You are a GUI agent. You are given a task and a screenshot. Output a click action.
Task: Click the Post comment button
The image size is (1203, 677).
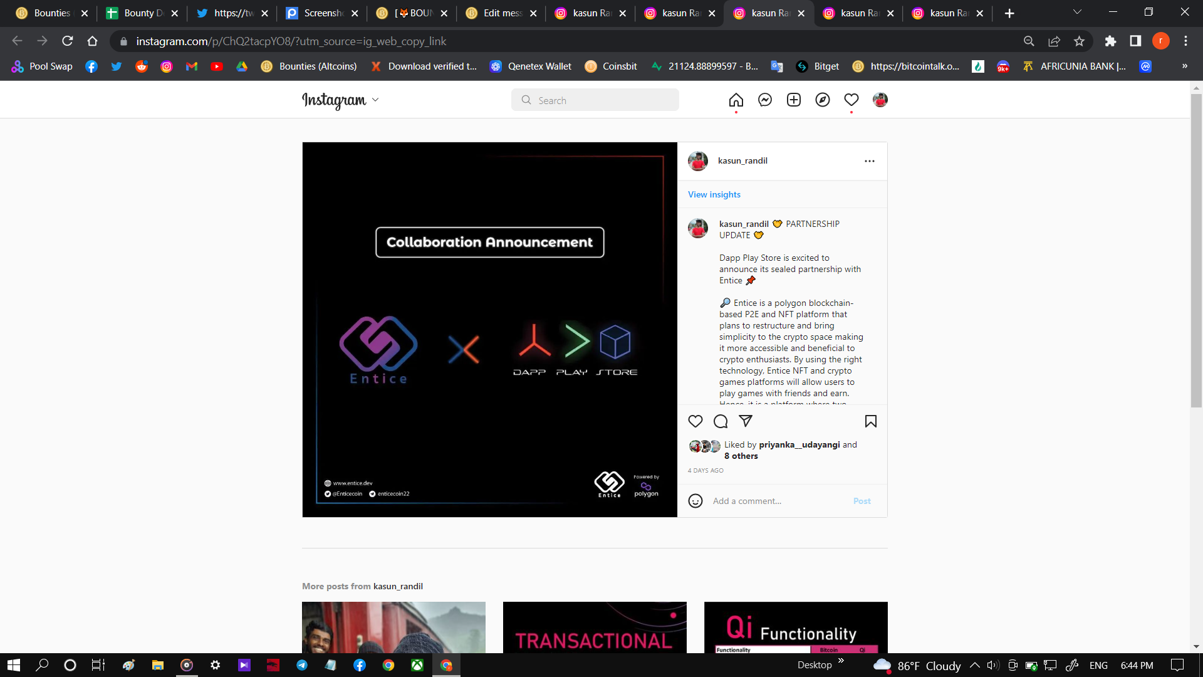[x=862, y=501]
